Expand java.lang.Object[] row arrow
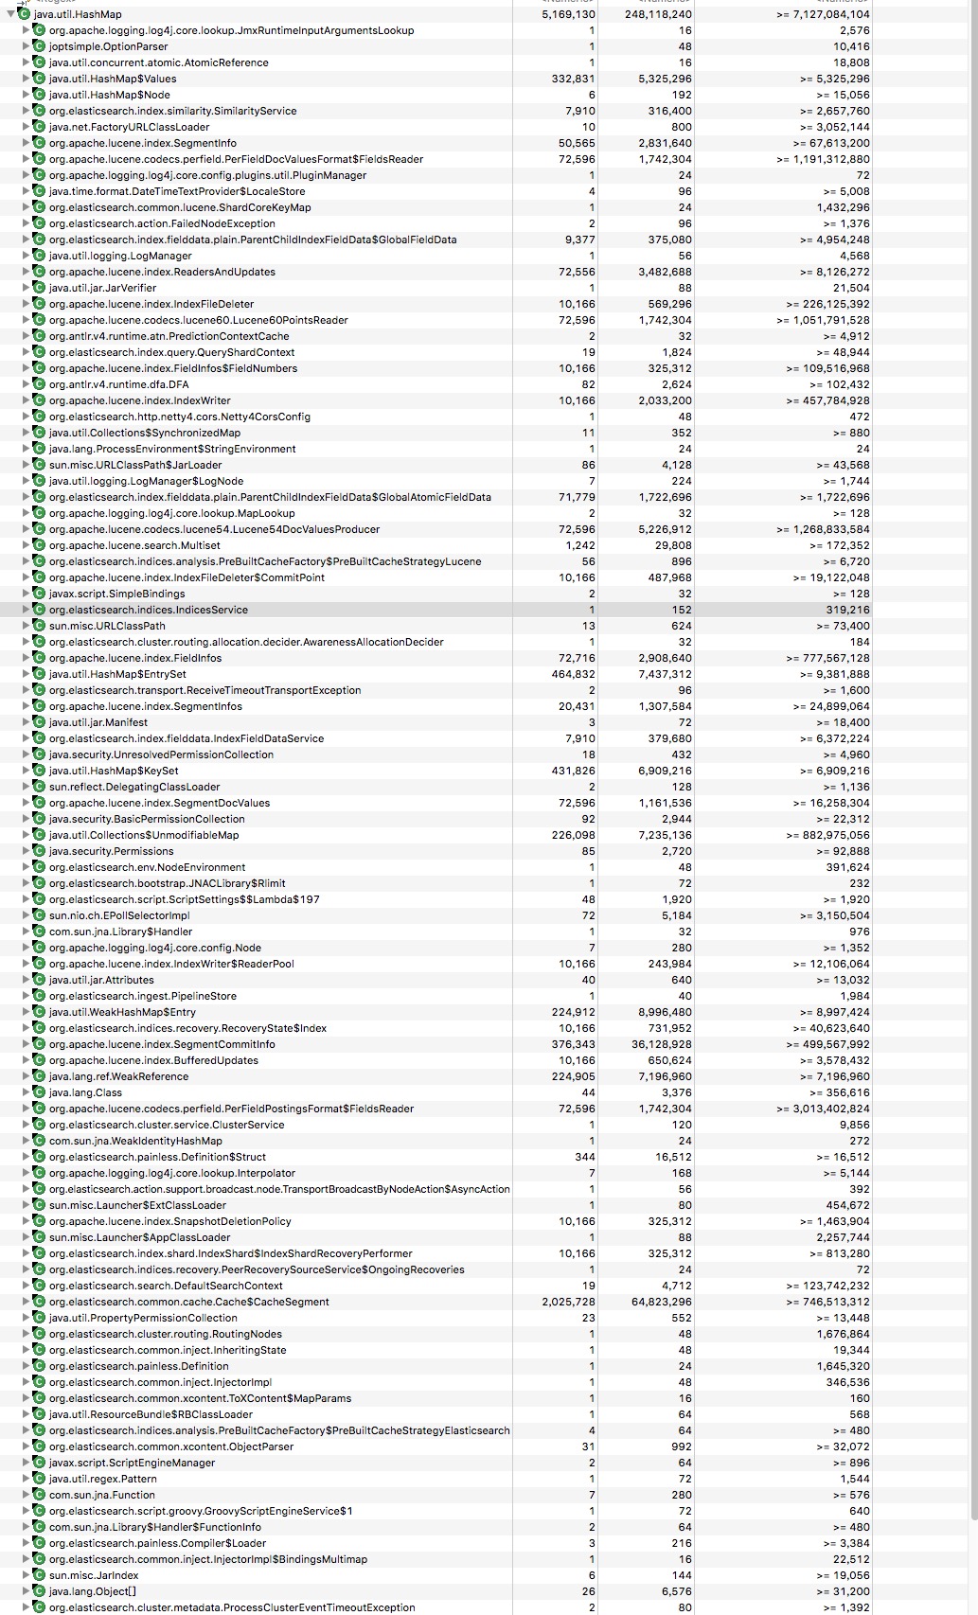Viewport: 978px width, 1615px height. [x=26, y=1591]
